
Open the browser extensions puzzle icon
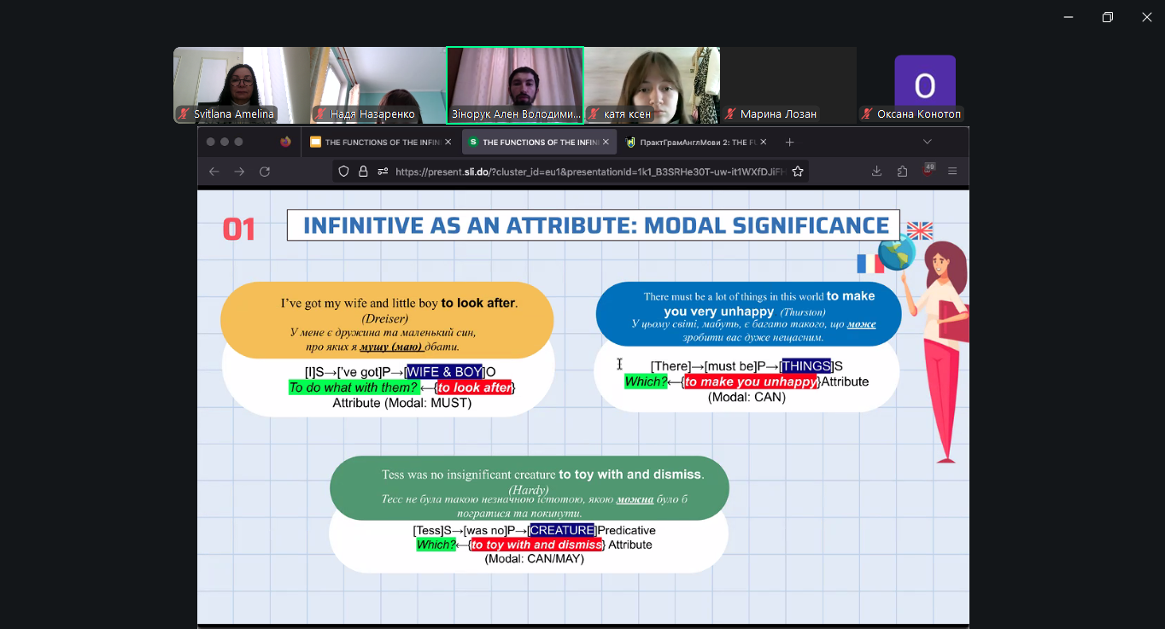[x=902, y=172]
